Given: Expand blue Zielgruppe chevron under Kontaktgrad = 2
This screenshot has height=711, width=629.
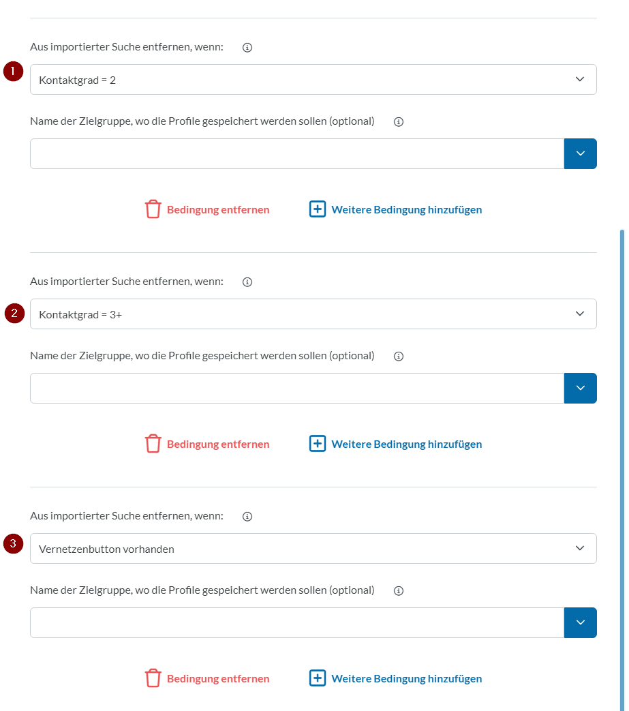Looking at the screenshot, I should tap(580, 153).
